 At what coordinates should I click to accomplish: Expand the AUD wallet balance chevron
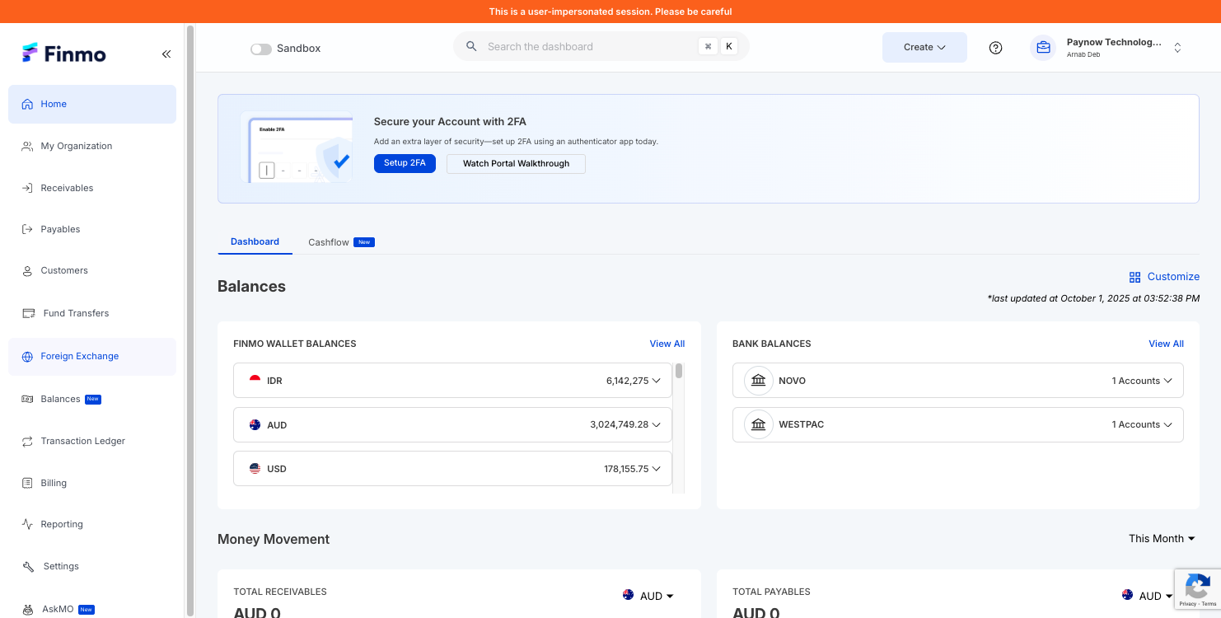(657, 425)
